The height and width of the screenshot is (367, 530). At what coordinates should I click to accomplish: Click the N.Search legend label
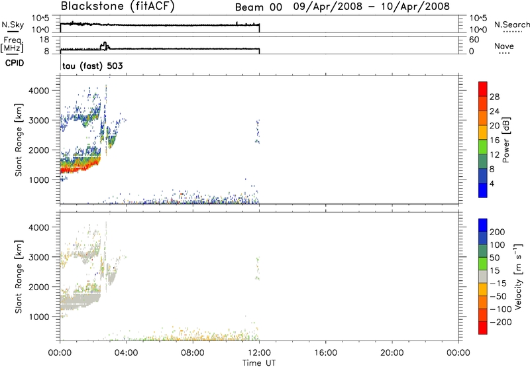[512, 25]
